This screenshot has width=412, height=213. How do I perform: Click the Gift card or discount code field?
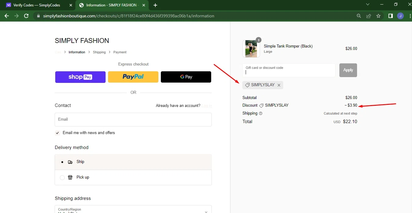[289, 70]
